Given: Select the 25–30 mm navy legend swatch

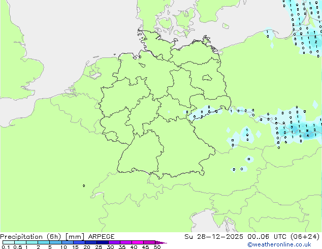Looking at the screenshot, I should (x=103, y=242).
